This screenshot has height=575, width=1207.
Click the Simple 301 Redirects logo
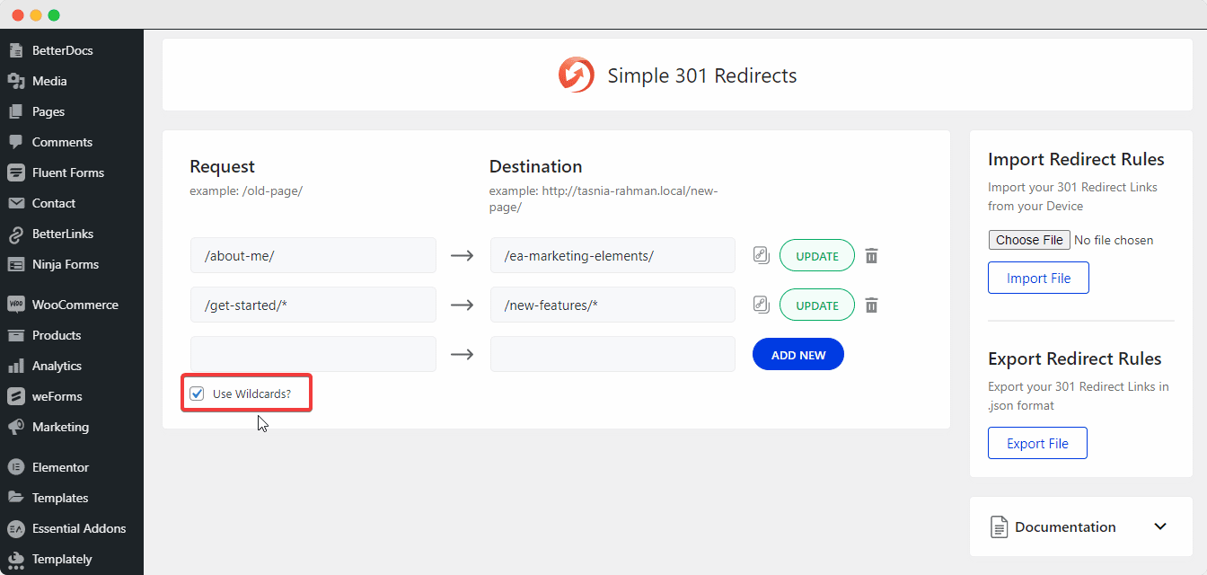point(576,75)
